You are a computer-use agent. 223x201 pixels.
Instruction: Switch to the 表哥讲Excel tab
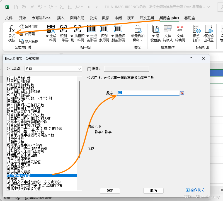click(41, 18)
